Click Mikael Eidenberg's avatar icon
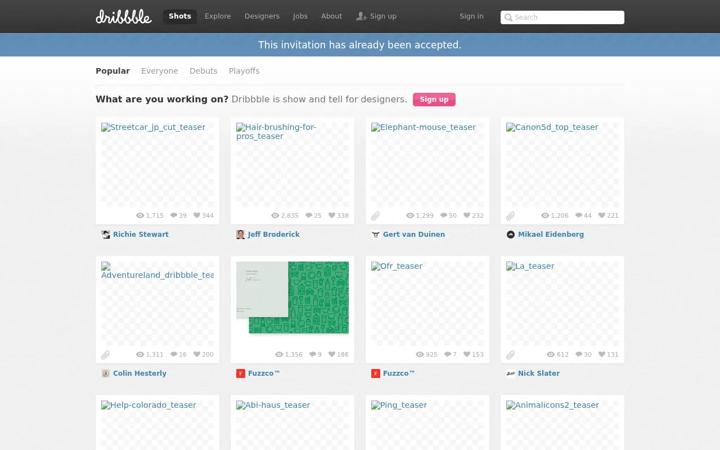This screenshot has height=450, width=720. [511, 235]
